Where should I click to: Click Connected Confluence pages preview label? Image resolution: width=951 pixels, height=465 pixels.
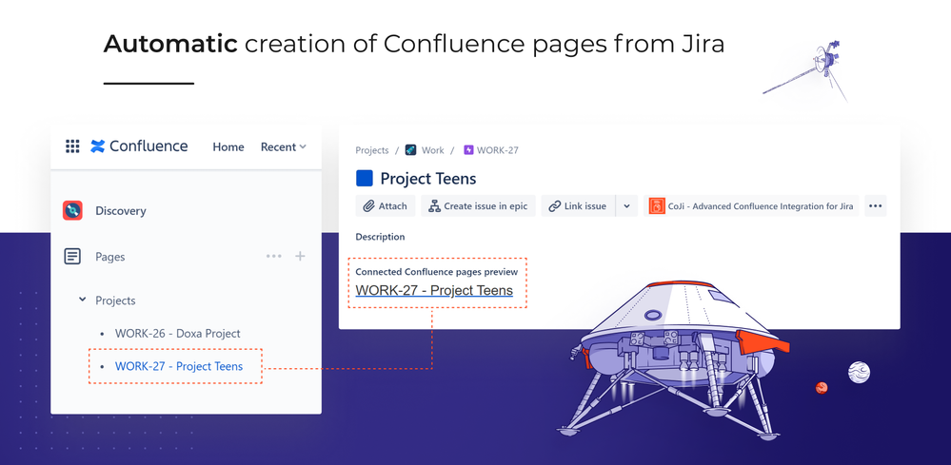(x=437, y=272)
